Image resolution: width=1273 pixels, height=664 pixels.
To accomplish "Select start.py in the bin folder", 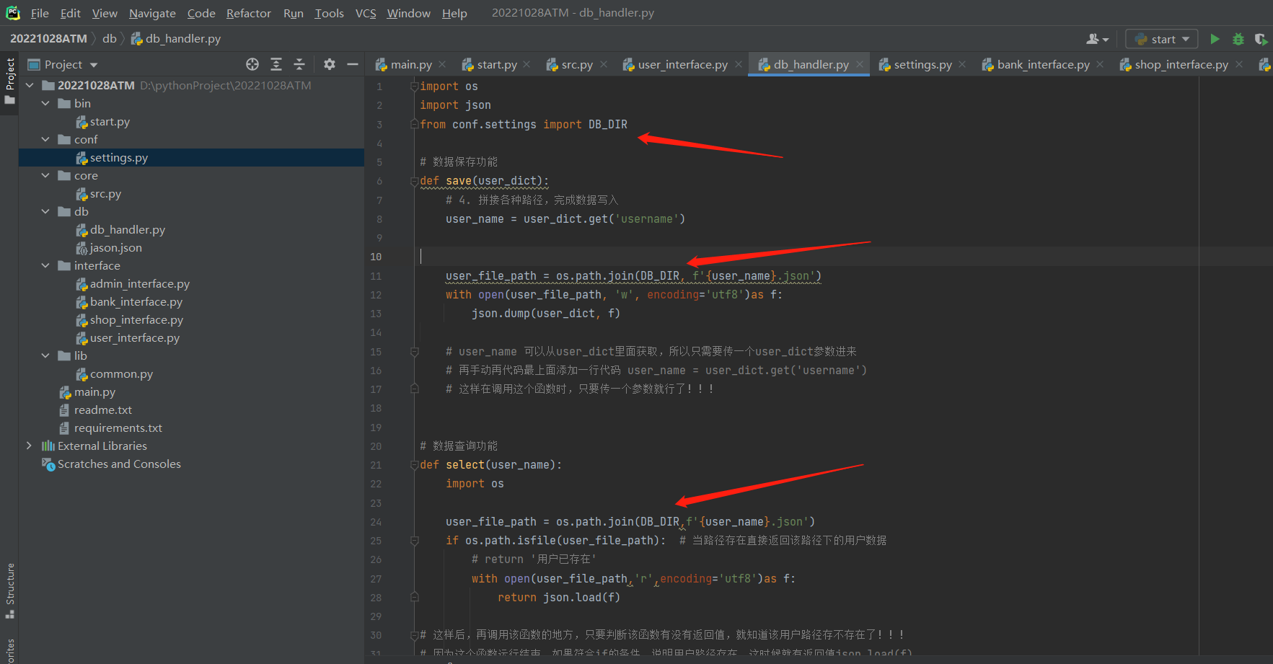I will click(x=110, y=121).
